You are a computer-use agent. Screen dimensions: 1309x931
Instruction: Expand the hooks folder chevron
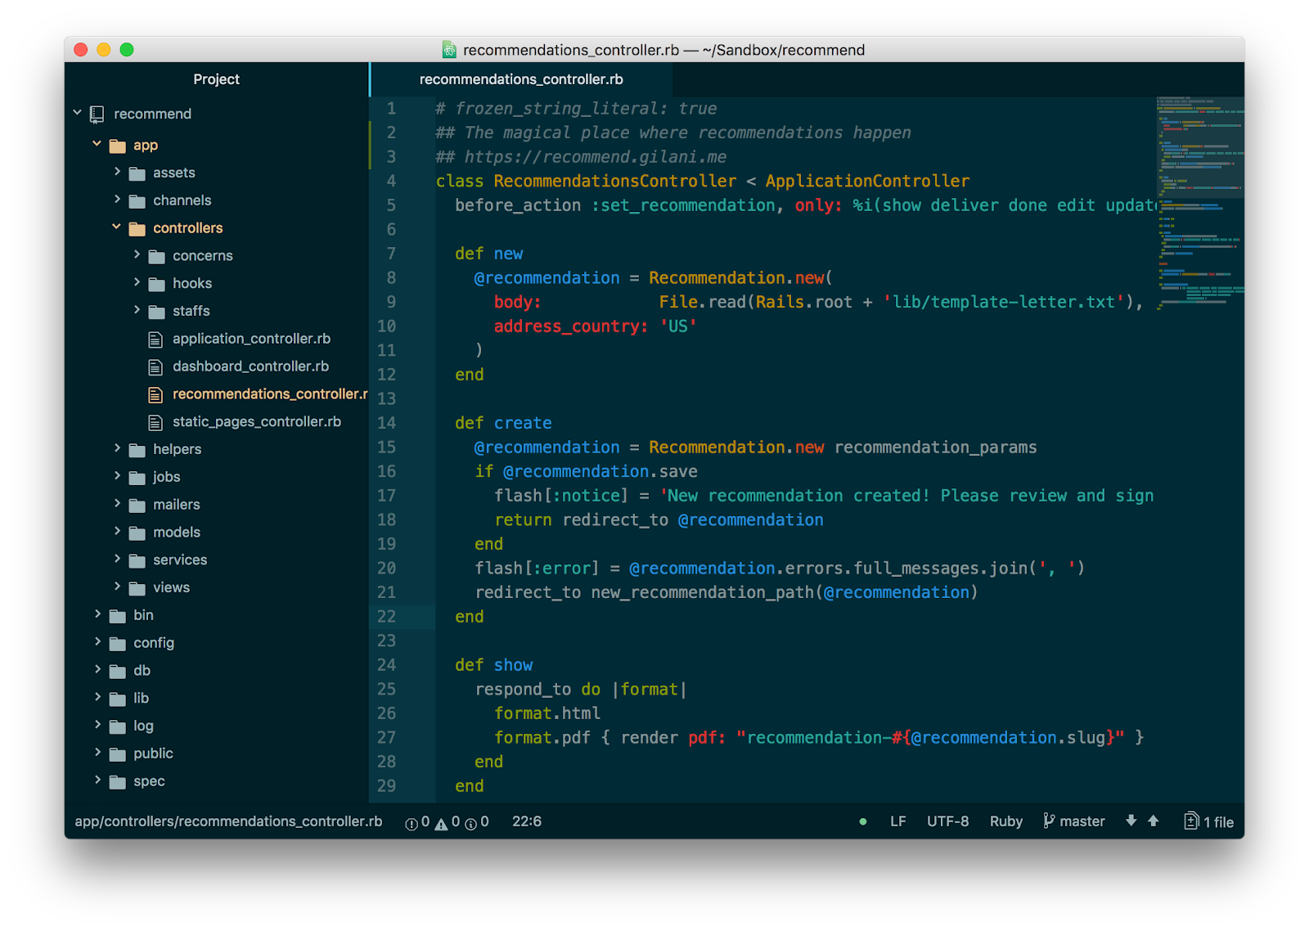(137, 282)
